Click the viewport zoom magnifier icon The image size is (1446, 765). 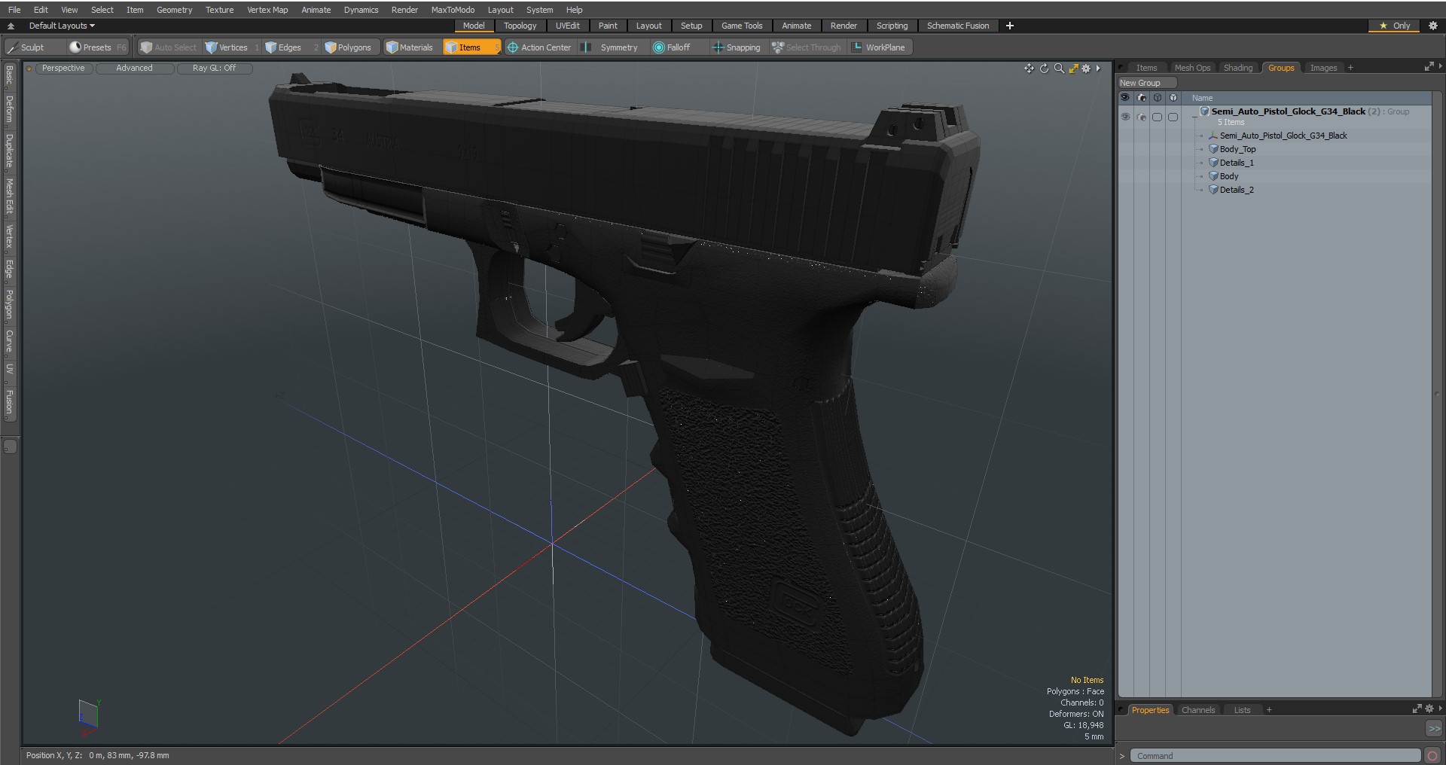point(1059,69)
